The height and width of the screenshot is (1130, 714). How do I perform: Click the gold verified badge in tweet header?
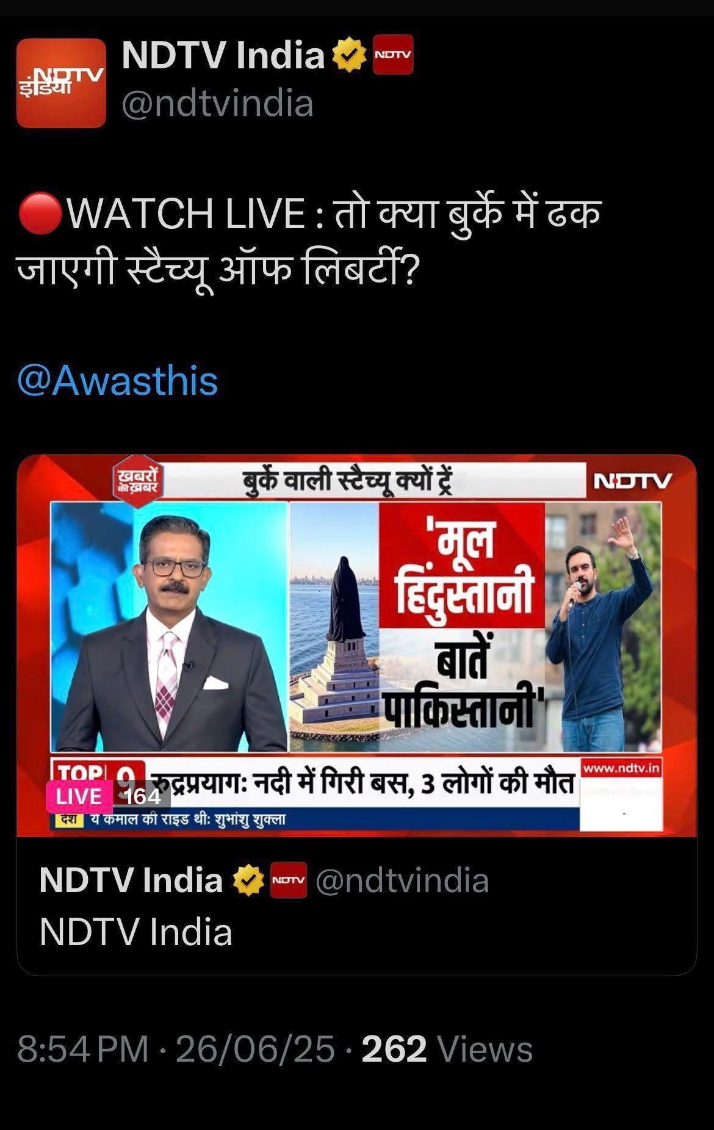coord(348,56)
